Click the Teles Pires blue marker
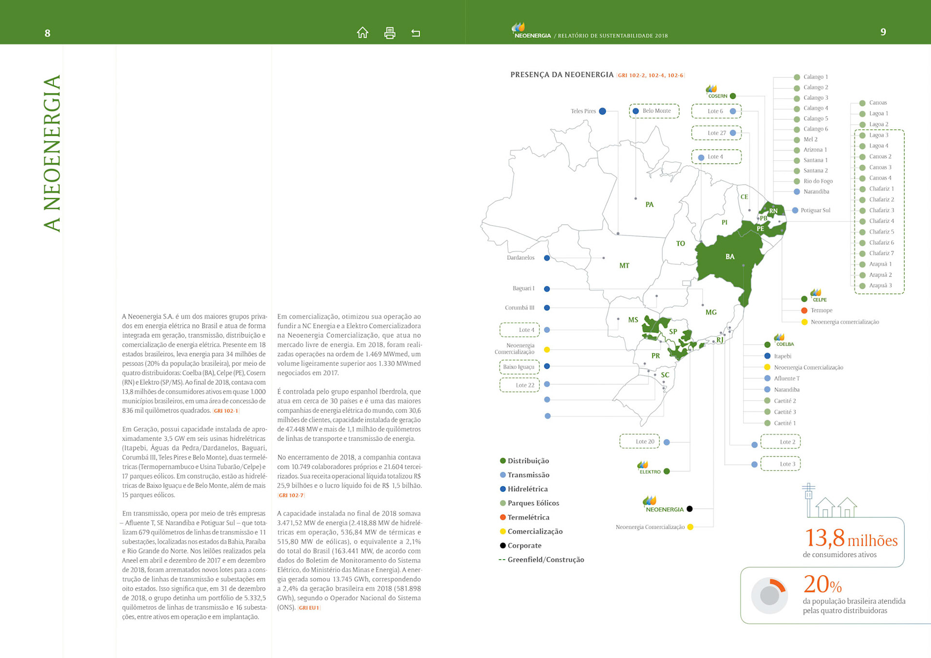The width and height of the screenshot is (931, 658). tap(602, 111)
